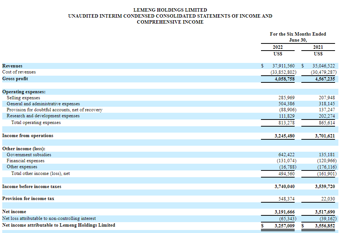Click the value 202,274
Screen dimensions: 341x233
pos(327,116)
